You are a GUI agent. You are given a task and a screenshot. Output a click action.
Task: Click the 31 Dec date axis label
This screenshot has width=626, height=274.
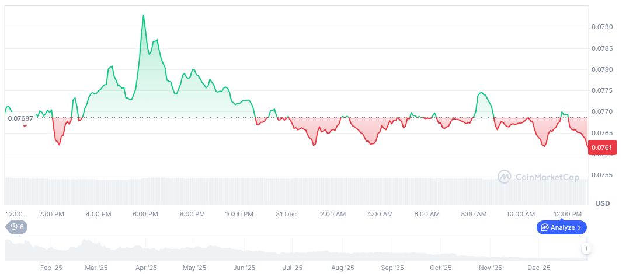286,214
